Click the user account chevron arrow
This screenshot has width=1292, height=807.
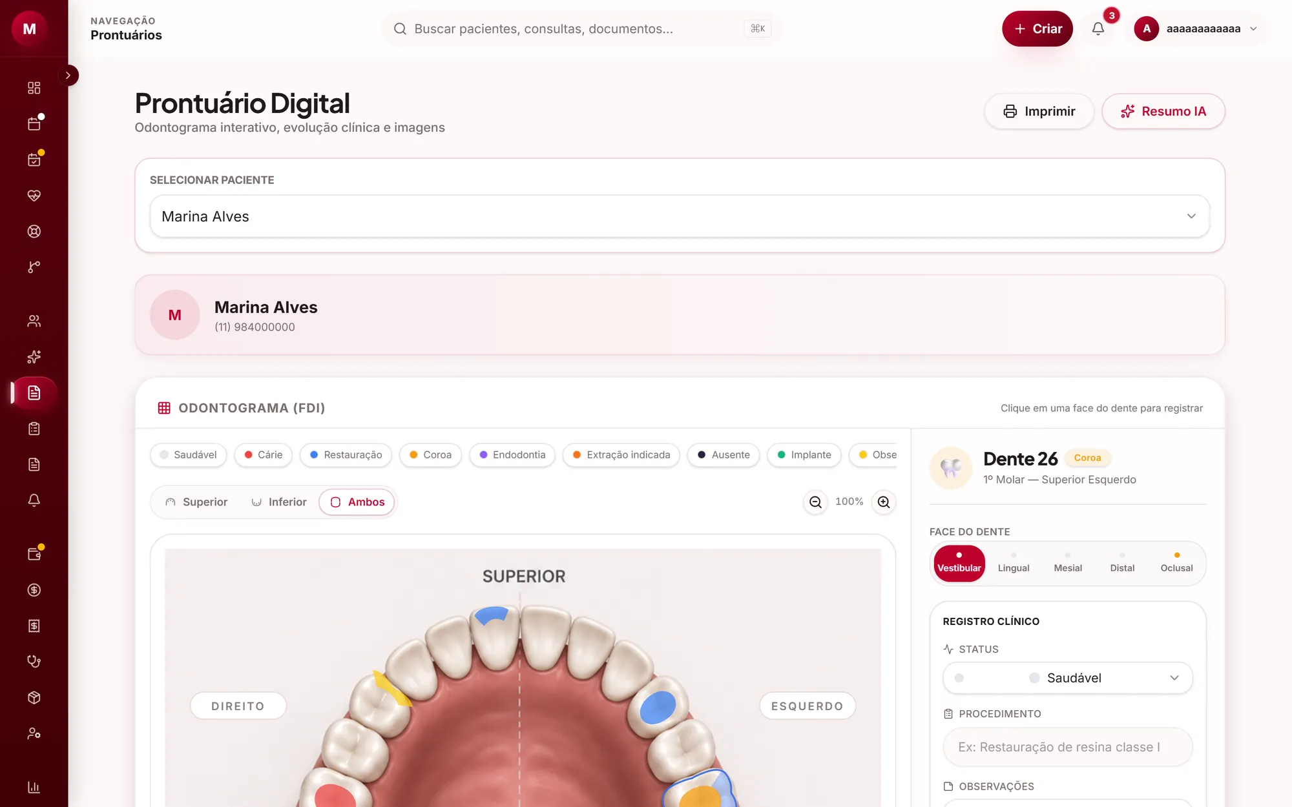pos(1253,28)
